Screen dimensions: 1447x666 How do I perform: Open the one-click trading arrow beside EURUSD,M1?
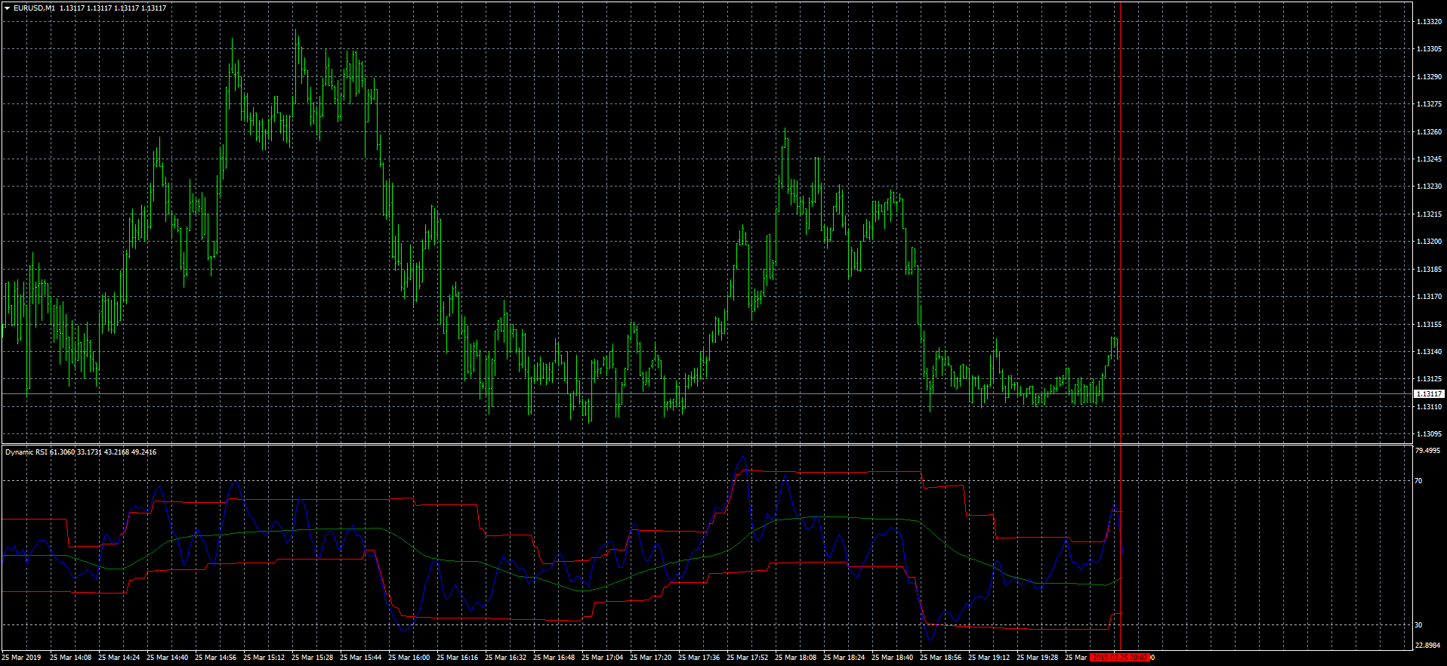(7, 8)
